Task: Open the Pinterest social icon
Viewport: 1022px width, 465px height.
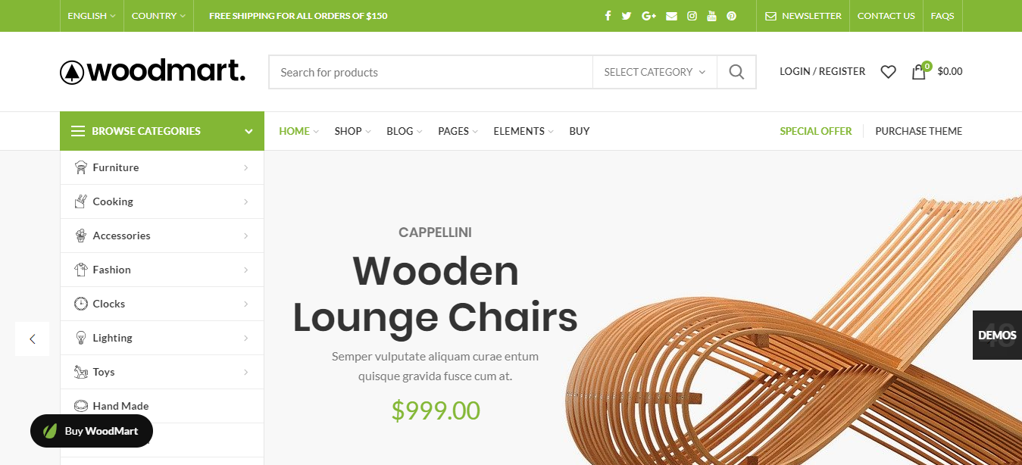Action: pos(731,16)
